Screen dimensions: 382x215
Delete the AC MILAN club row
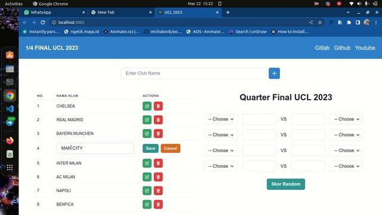coord(158,177)
